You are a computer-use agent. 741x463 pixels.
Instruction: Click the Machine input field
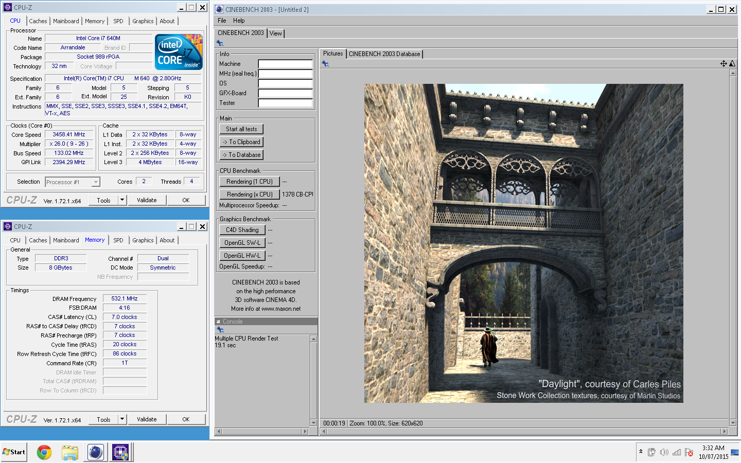point(286,64)
